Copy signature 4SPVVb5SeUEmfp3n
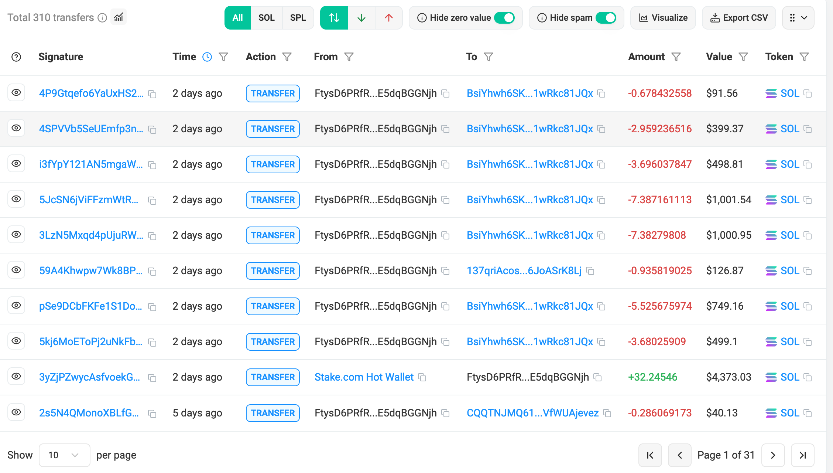Image resolution: width=833 pixels, height=473 pixels. [152, 129]
